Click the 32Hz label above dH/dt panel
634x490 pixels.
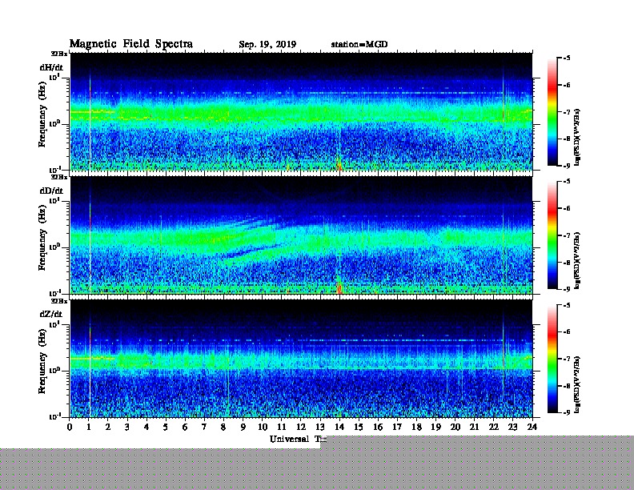(59, 54)
